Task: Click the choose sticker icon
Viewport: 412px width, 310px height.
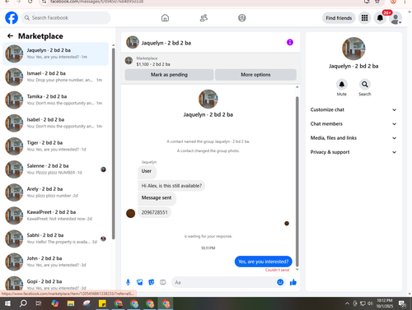Action: click(152, 282)
